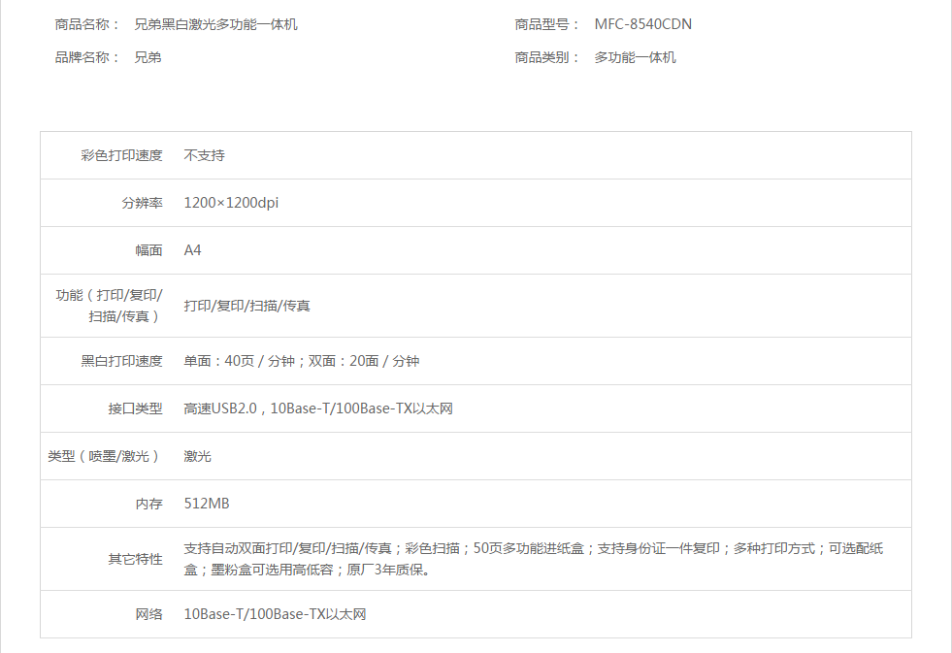This screenshot has height=653, width=952.
Task: Click the 商品类别 label
Action: click(546, 57)
